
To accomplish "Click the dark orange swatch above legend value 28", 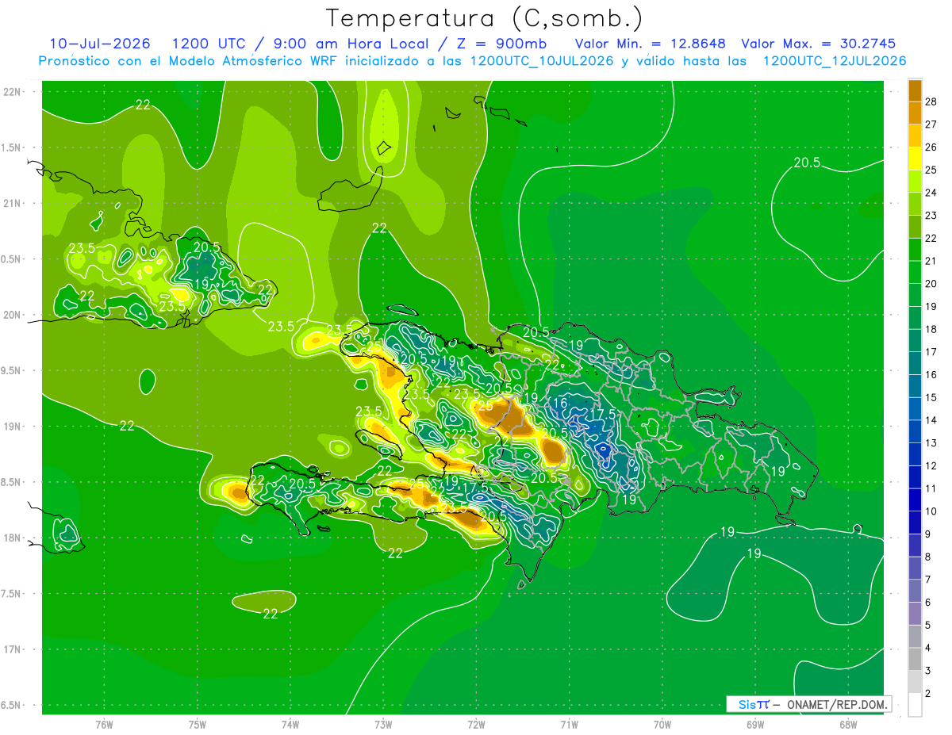I will (x=916, y=90).
